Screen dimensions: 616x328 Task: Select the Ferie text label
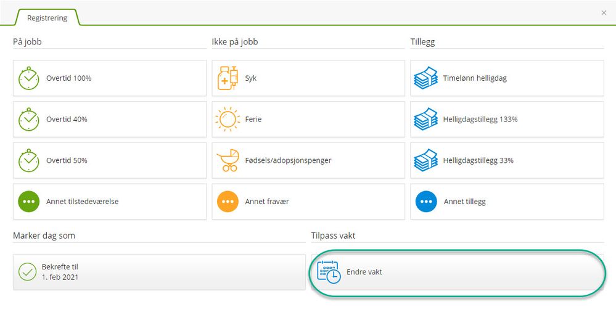tap(253, 120)
